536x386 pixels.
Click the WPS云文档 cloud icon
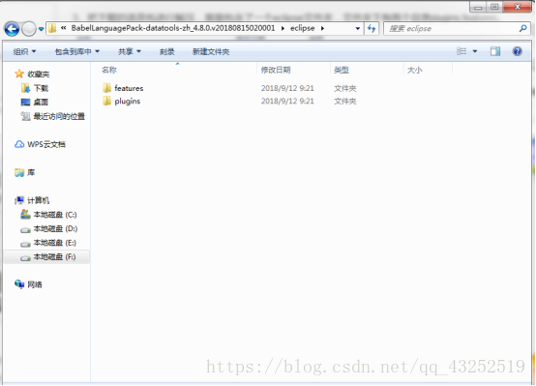[x=19, y=144]
